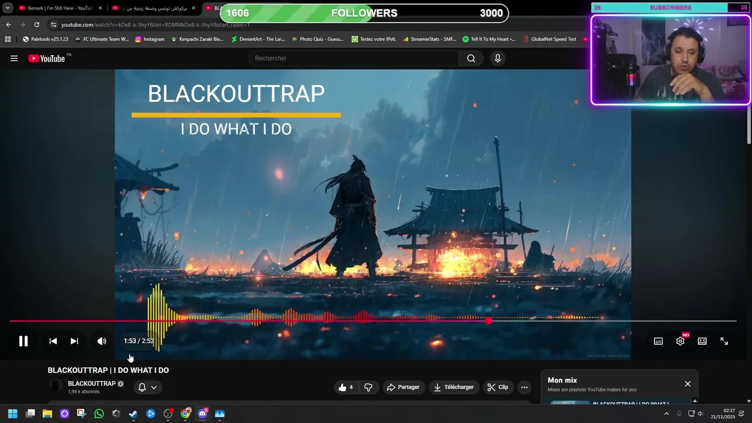Seek on the unplayed grey part of progress bar
Screen dimensions: 752x423
(614, 321)
